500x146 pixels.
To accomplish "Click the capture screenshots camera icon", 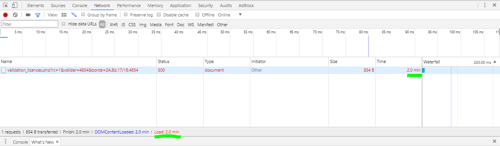I will tap(28, 15).
